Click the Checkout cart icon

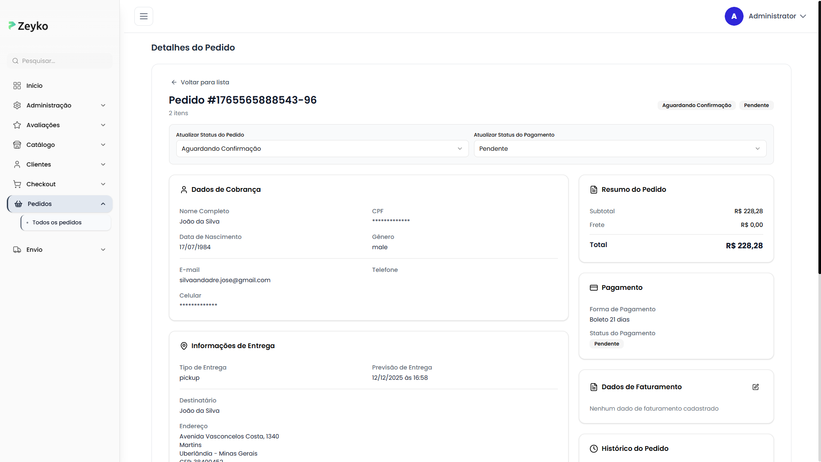17,184
